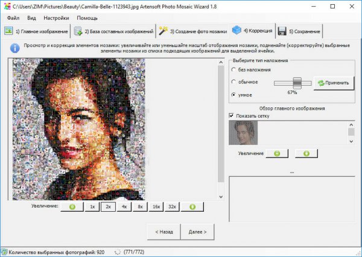362x257 pixels.
Task: Click the overlay percentage slider handle
Action: pyautogui.click(x=297, y=83)
